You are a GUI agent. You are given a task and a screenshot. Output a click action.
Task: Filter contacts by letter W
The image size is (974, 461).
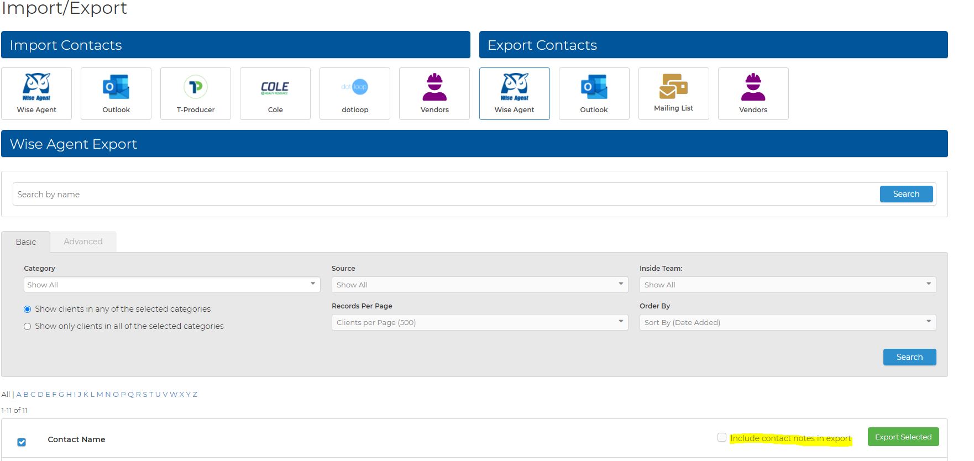[x=174, y=394]
